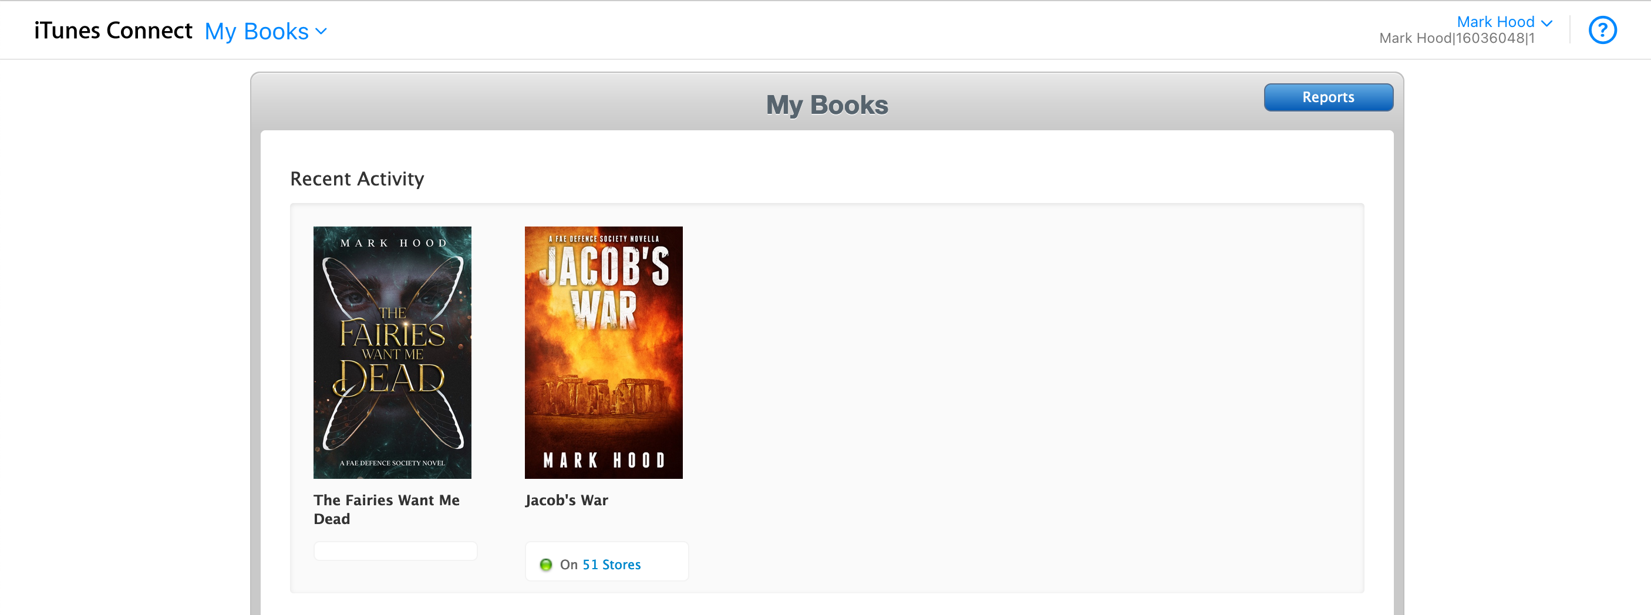The height and width of the screenshot is (615, 1651).
Task: Go to the iTunes Connect home title
Action: coord(113,31)
